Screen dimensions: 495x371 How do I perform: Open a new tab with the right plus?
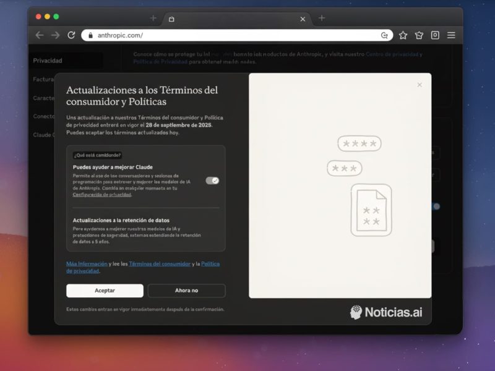[x=322, y=18]
